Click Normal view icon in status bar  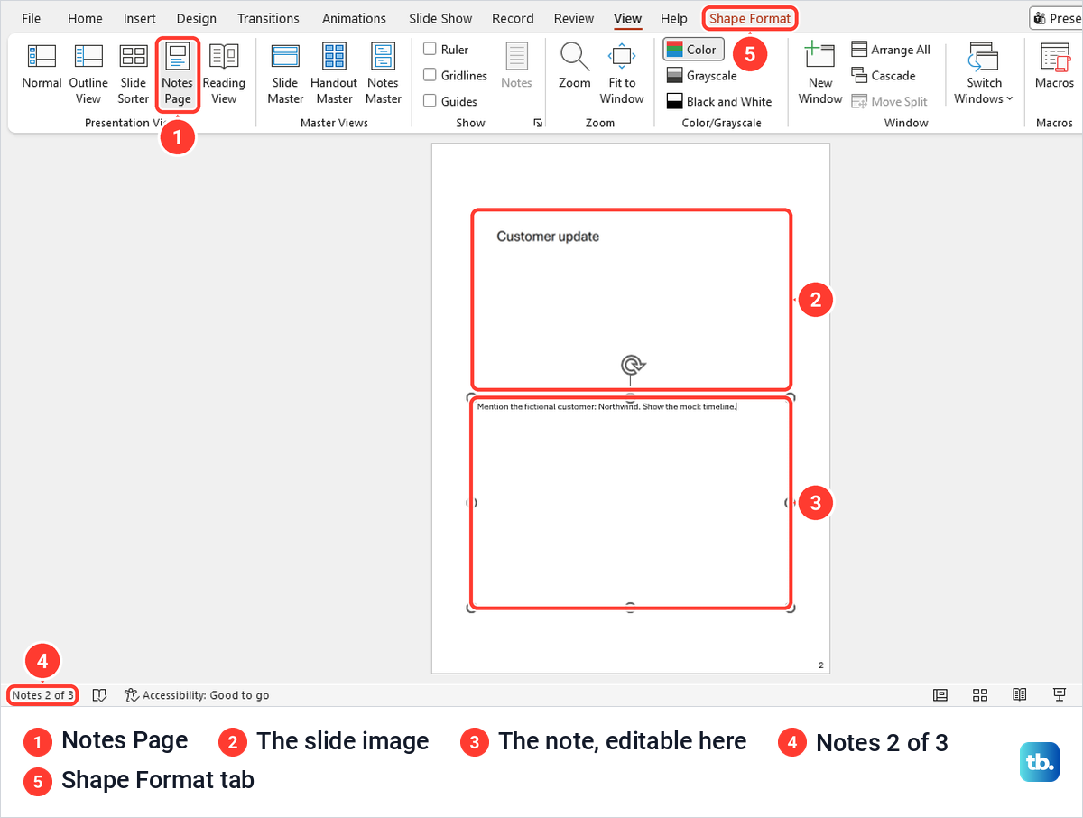(940, 694)
